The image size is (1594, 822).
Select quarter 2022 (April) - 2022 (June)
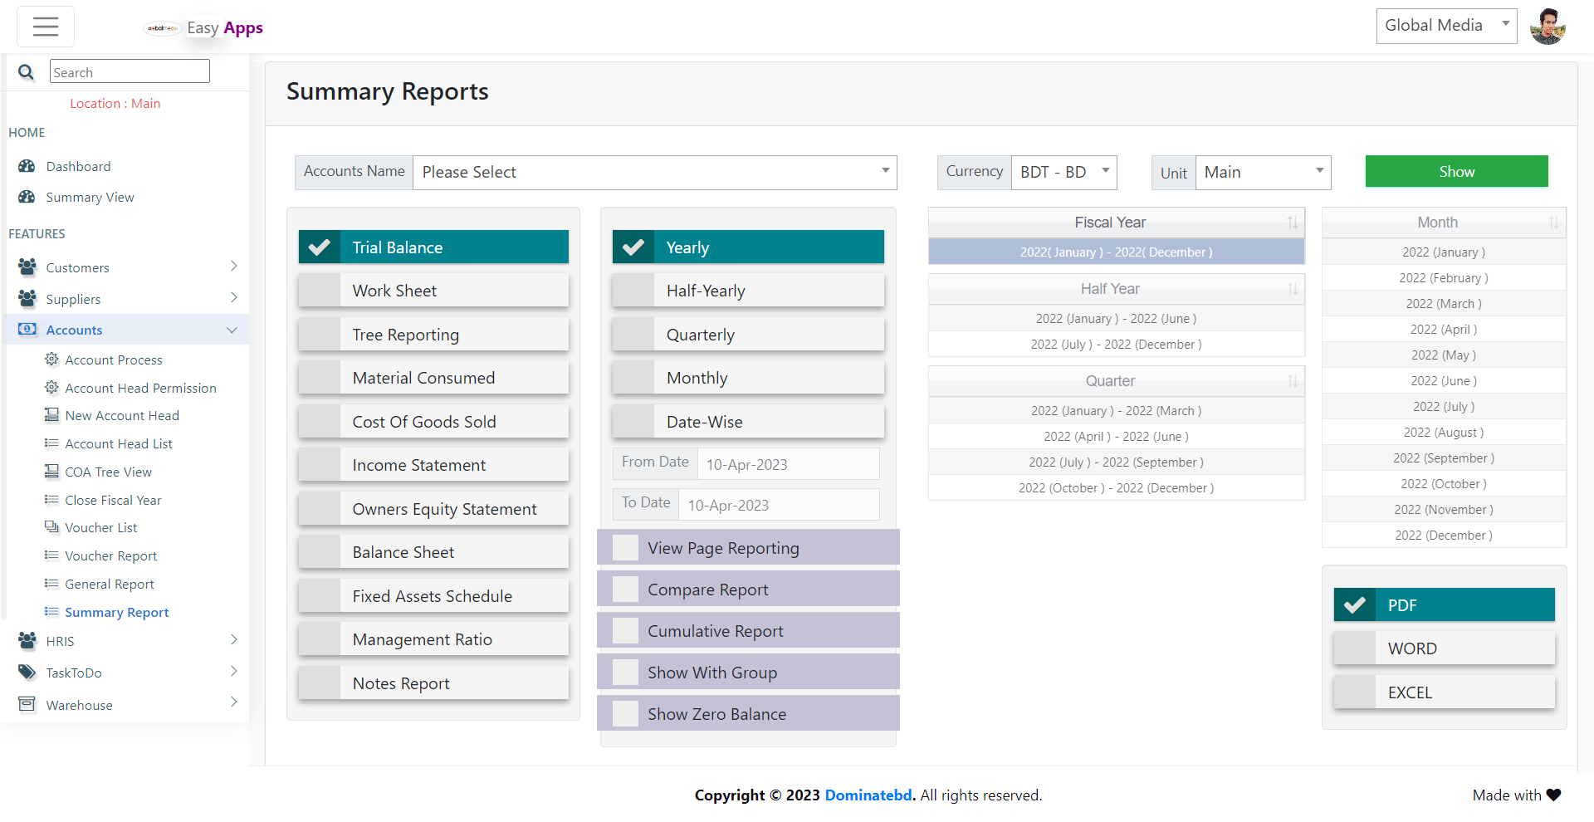tap(1116, 436)
